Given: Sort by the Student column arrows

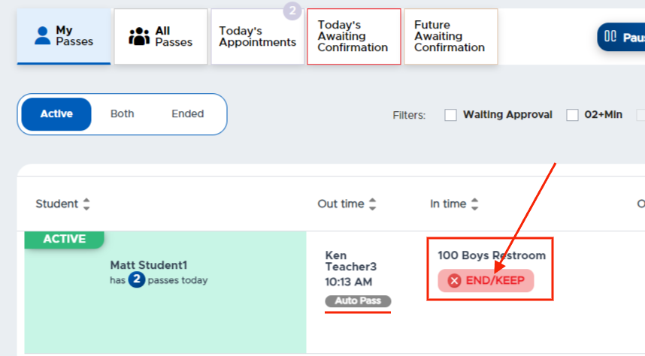Looking at the screenshot, I should point(86,204).
